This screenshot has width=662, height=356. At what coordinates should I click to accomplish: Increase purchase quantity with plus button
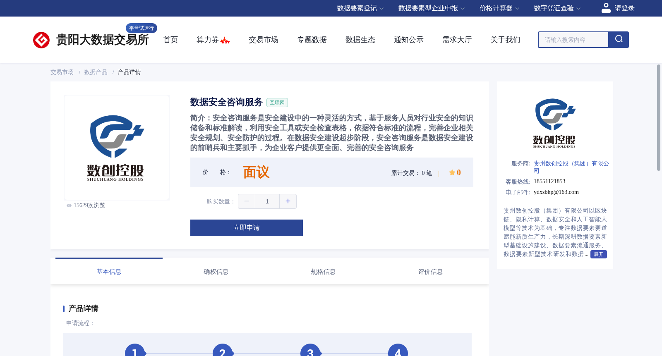(288, 201)
